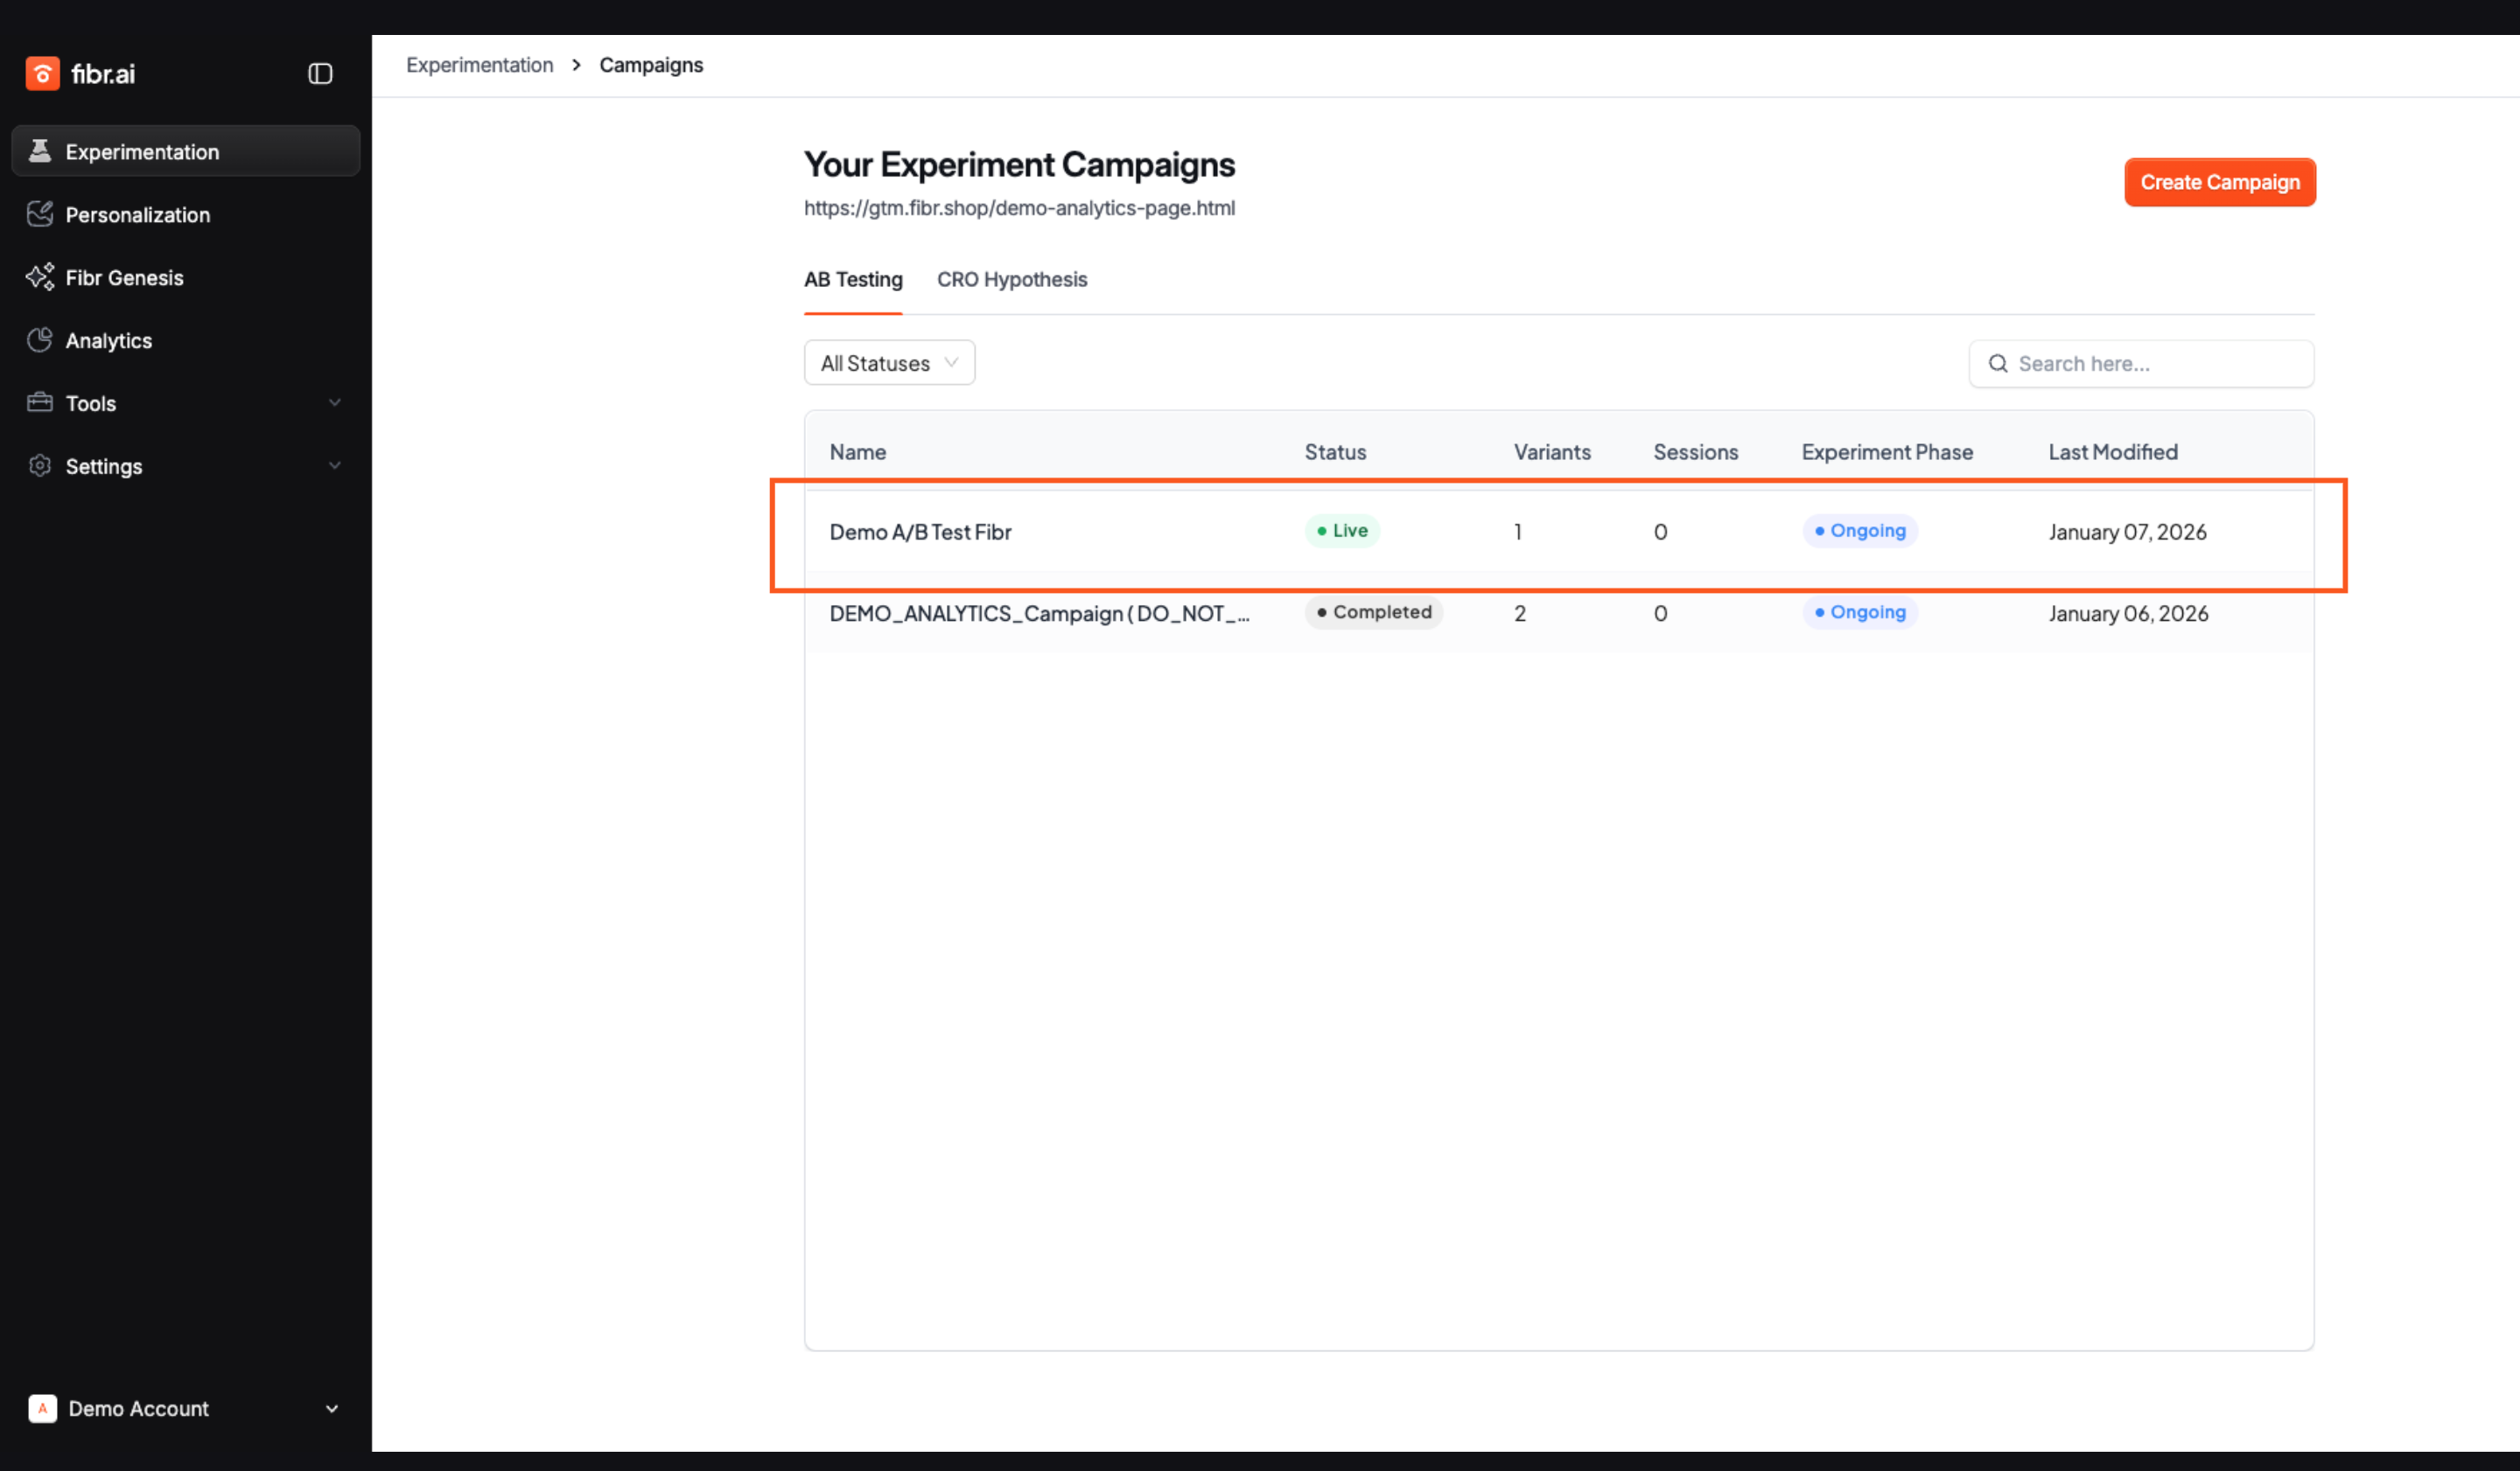
Task: Click the Experimentation breadcrumb link
Action: [x=479, y=65]
